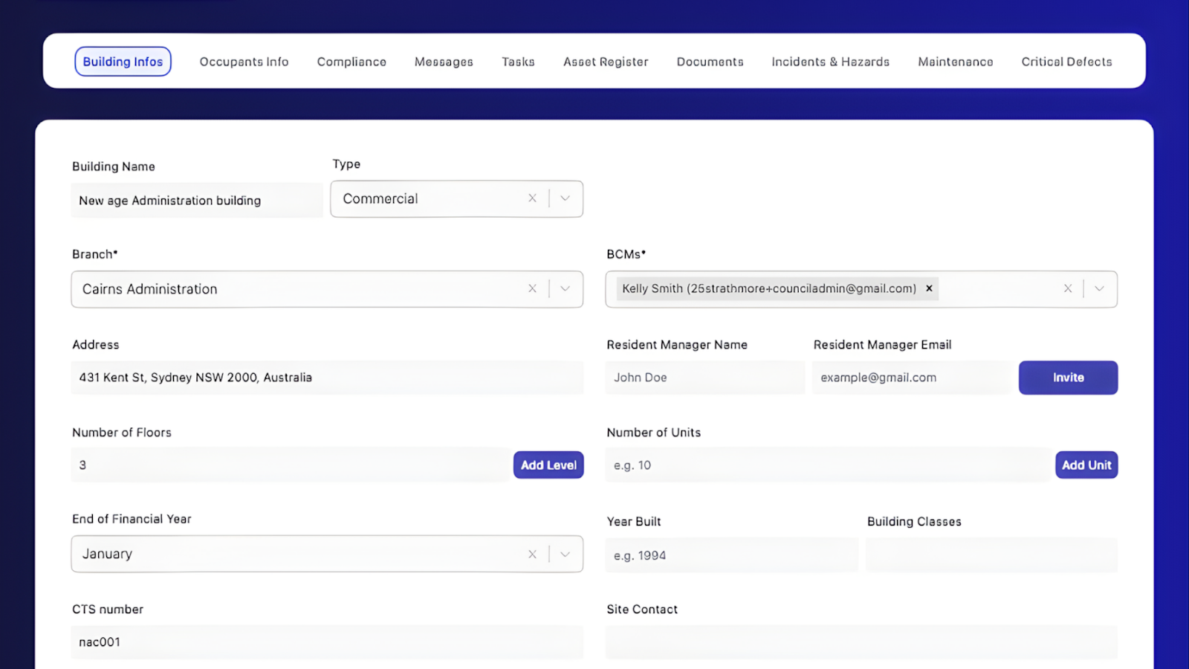This screenshot has width=1189, height=669.
Task: Switch to Asset Register tab
Action: click(x=606, y=62)
